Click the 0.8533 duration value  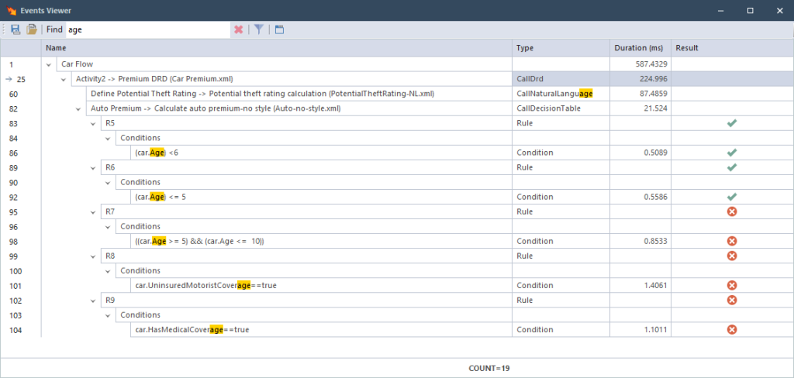(655, 241)
